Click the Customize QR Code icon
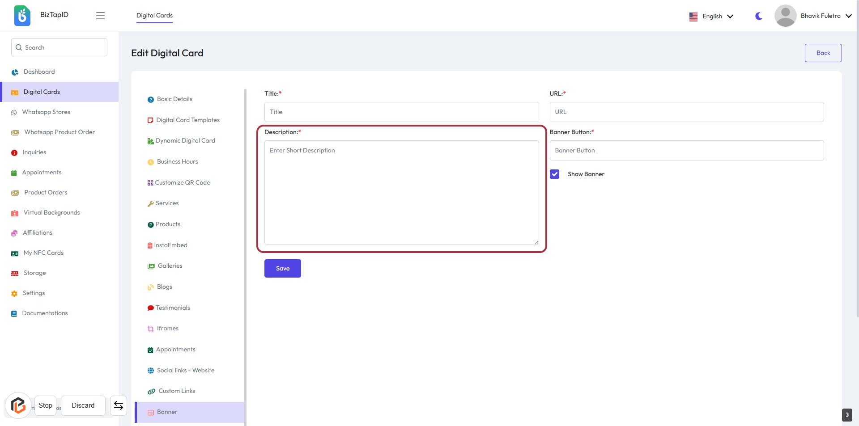Image resolution: width=859 pixels, height=426 pixels. pos(150,183)
